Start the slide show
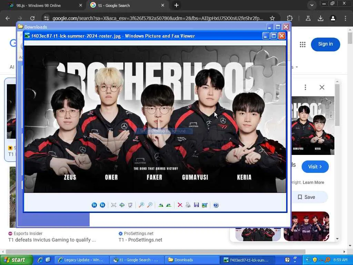 130,205
